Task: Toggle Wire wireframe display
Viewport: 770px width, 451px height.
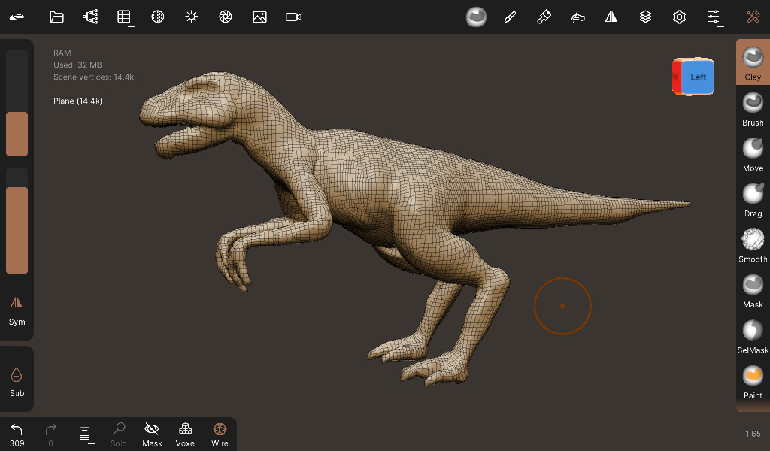Action: click(x=220, y=434)
